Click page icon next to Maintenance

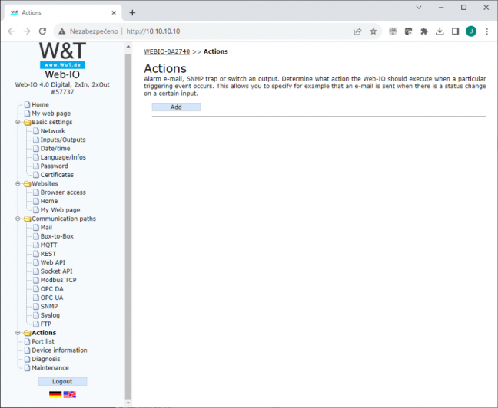[28, 368]
